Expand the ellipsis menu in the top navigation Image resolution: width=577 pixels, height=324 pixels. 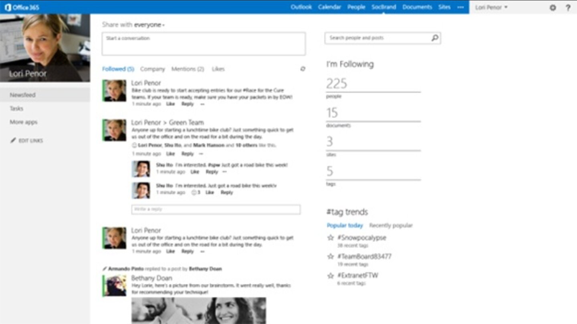coord(460,7)
